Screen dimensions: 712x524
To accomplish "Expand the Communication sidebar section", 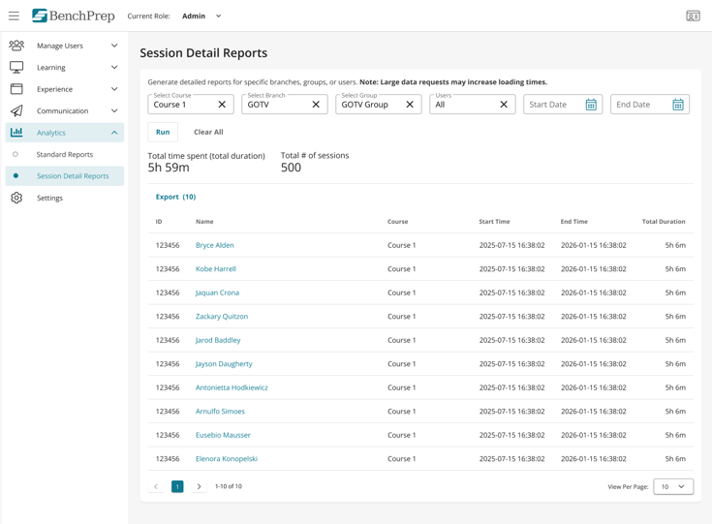I will click(64, 110).
